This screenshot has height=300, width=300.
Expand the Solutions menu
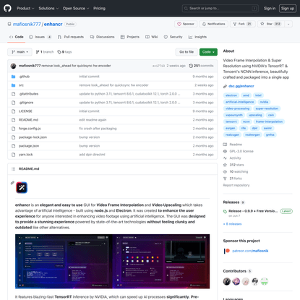pyautogui.click(x=48, y=8)
